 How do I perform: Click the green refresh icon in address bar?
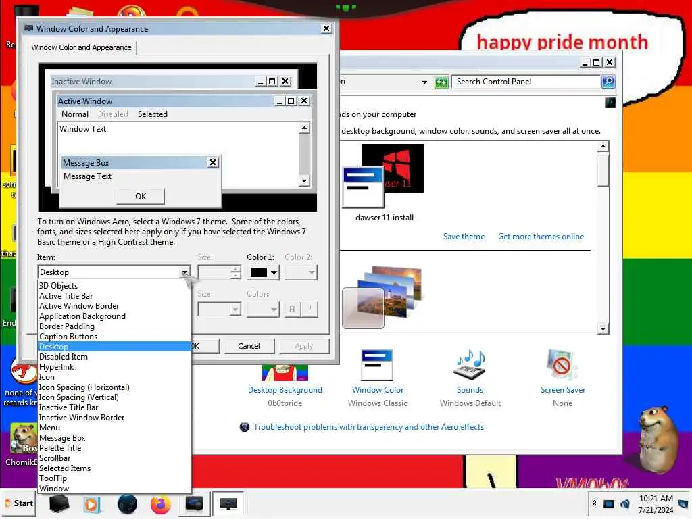point(441,82)
